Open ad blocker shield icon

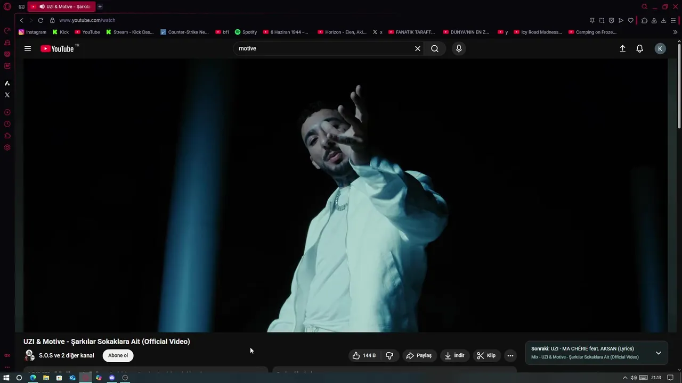(611, 20)
